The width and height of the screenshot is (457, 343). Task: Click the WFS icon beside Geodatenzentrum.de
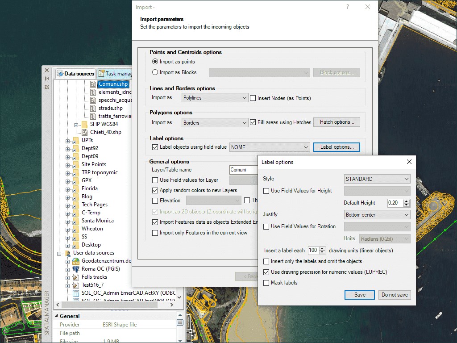tap(76, 261)
